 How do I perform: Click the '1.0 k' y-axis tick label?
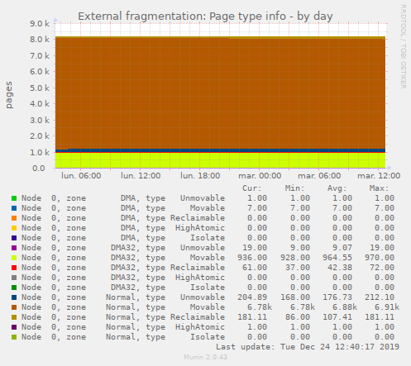pyautogui.click(x=40, y=153)
